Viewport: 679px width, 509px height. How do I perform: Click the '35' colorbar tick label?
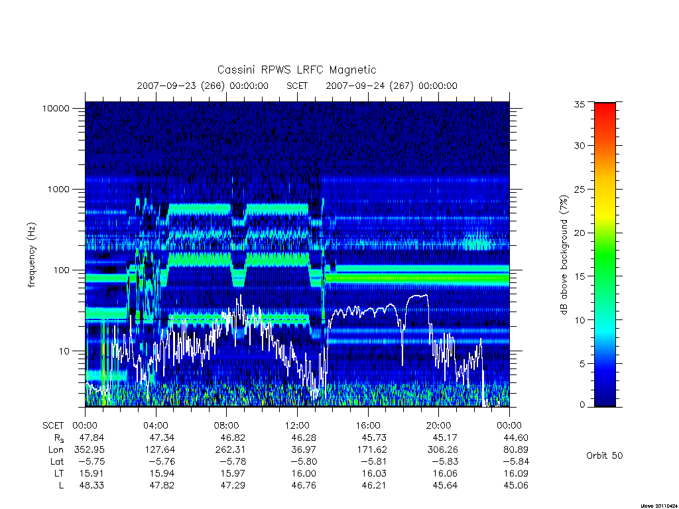580,104
